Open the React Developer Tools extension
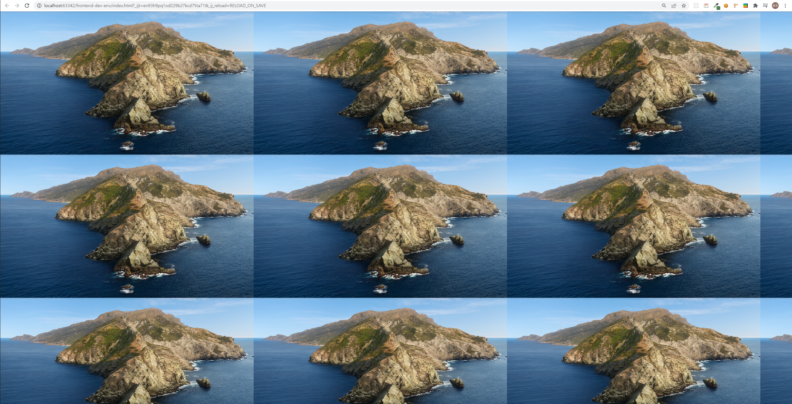The image size is (792, 404). coord(696,6)
